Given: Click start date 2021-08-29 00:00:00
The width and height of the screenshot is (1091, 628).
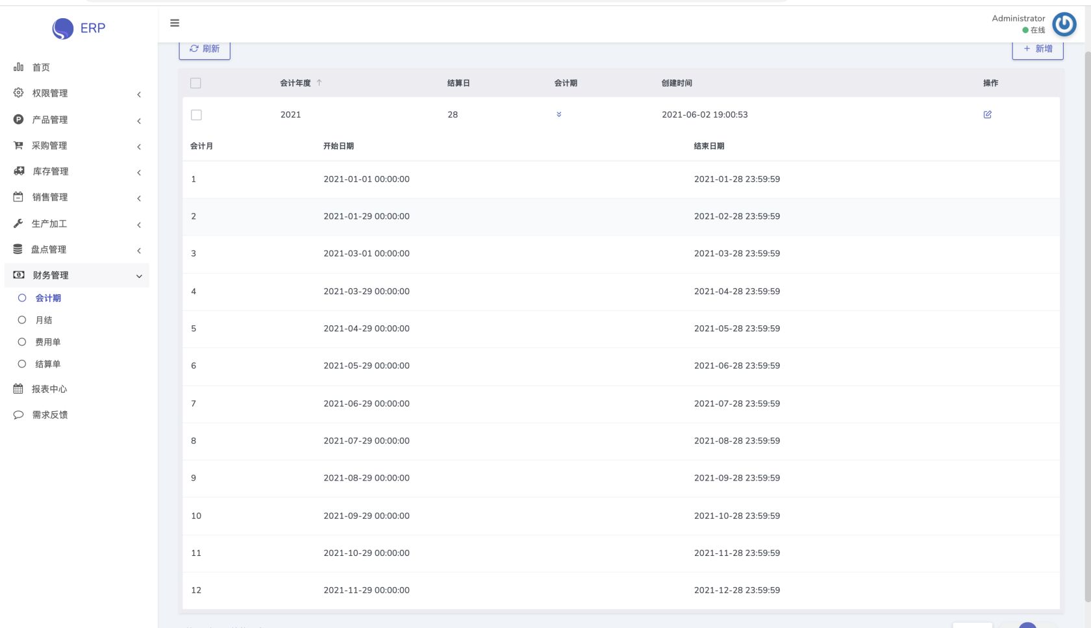Looking at the screenshot, I should (x=366, y=477).
